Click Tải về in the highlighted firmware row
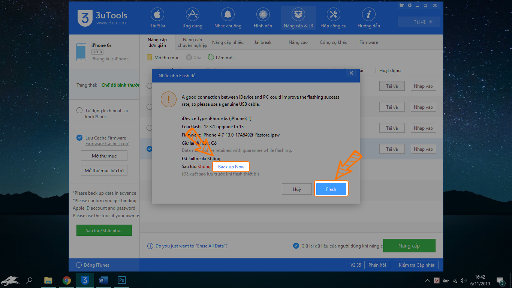Screen dimensions: 512x288 pyautogui.click(x=392, y=149)
